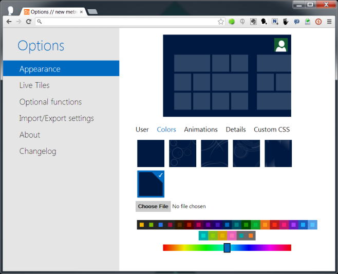This screenshot has height=274, width=338.
Task: Close the Options browser tab
Action: pos(81,11)
